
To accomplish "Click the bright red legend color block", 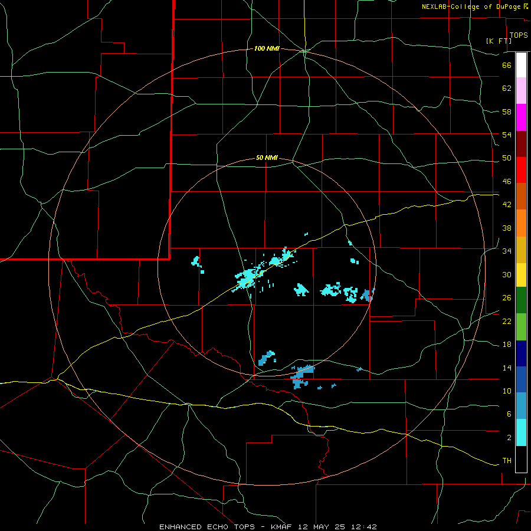I will (521, 170).
